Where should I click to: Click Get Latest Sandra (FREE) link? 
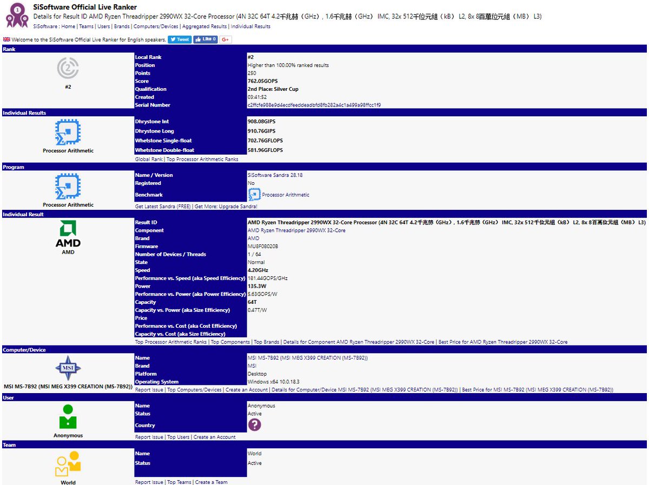163,207
